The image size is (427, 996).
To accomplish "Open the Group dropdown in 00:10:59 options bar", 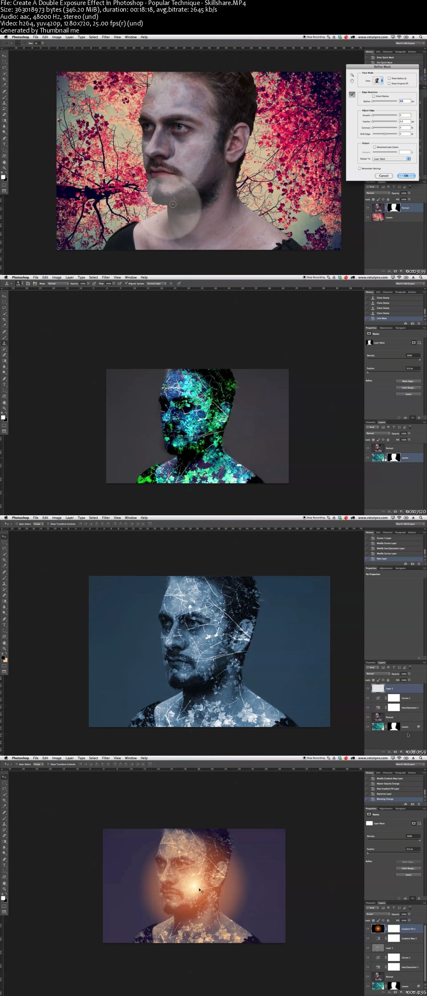I will click(x=38, y=524).
